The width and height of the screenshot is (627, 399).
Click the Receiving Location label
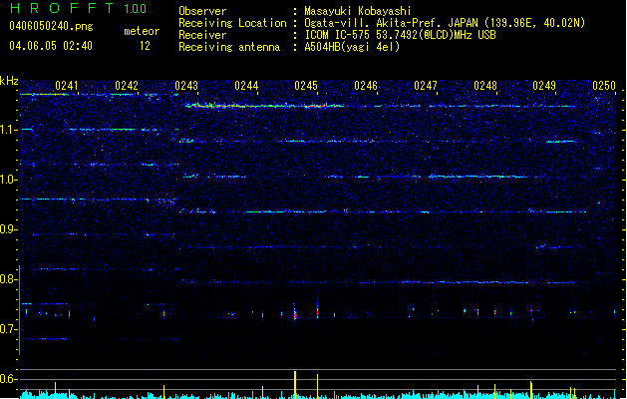[232, 23]
